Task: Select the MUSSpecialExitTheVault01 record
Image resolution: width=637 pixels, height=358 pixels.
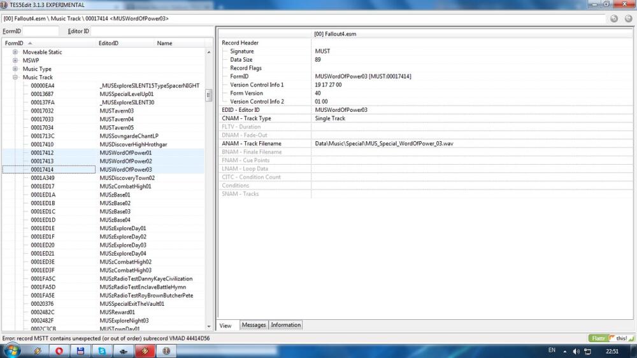Action: coord(132,304)
